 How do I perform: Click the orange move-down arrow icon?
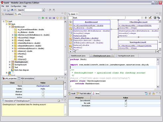[x=61, y=18]
